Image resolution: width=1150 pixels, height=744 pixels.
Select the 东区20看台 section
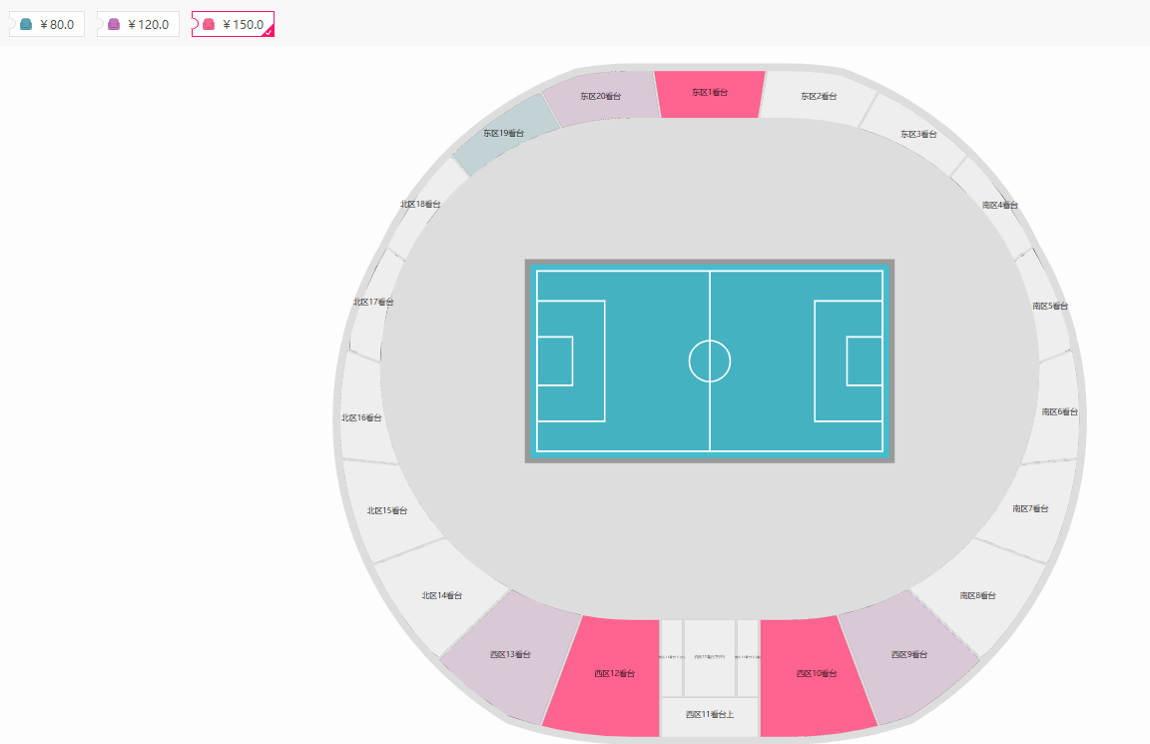pyautogui.click(x=601, y=97)
